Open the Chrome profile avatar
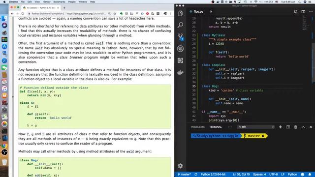Viewport: 315px width, 177px height. (x=165, y=14)
